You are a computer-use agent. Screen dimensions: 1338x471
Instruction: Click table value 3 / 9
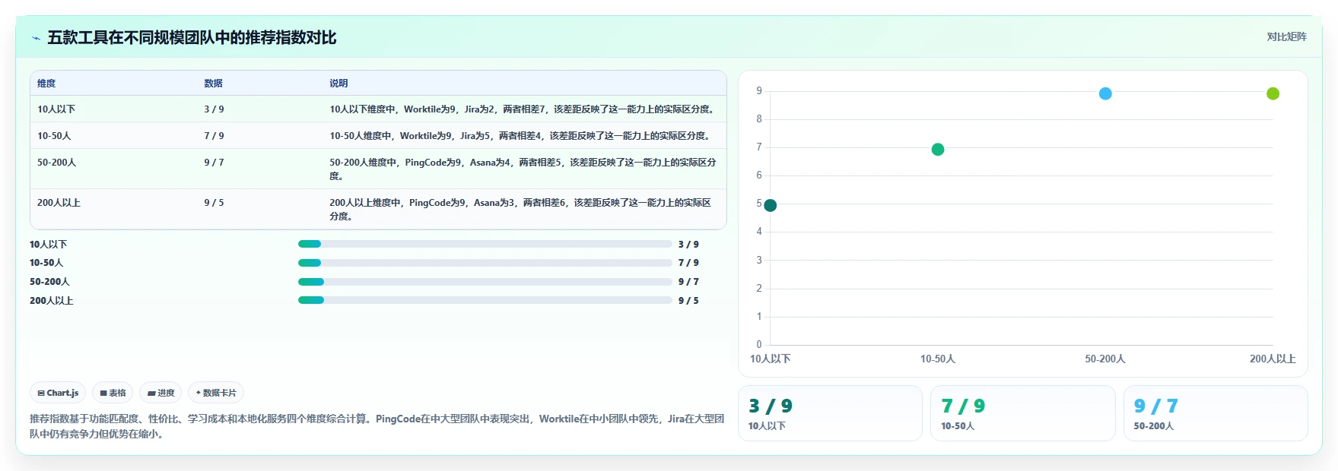214,109
